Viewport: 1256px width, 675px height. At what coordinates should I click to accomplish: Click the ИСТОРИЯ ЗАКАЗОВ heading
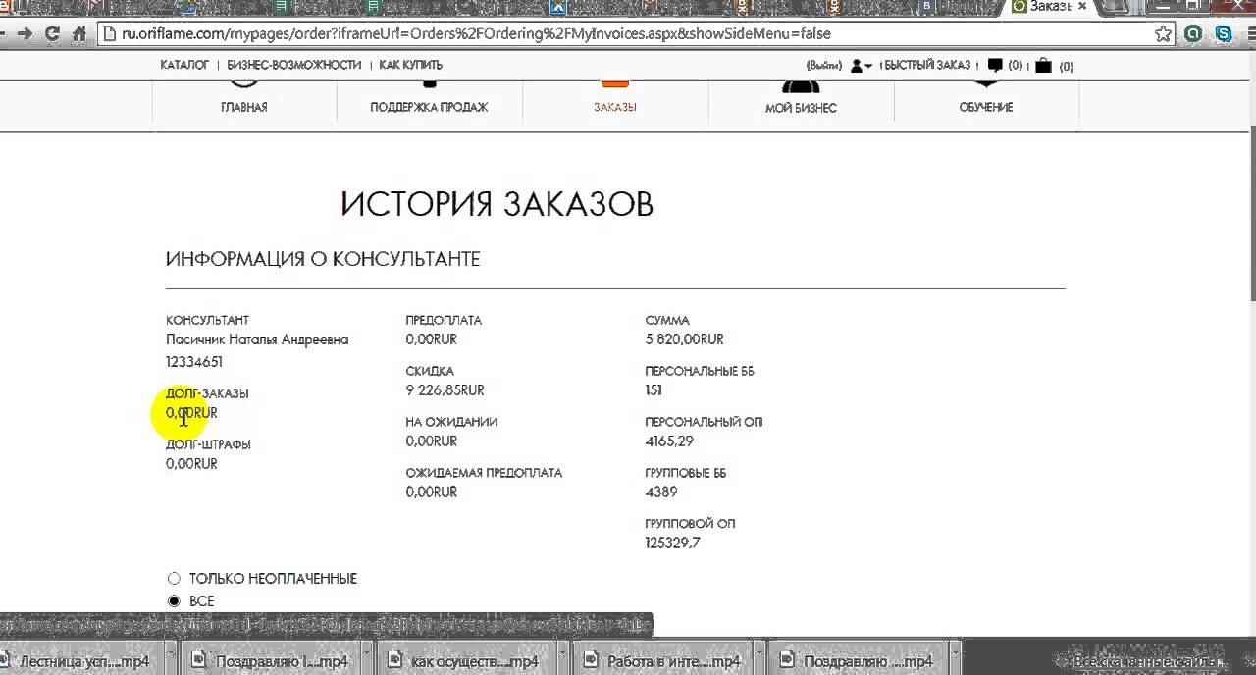click(497, 204)
